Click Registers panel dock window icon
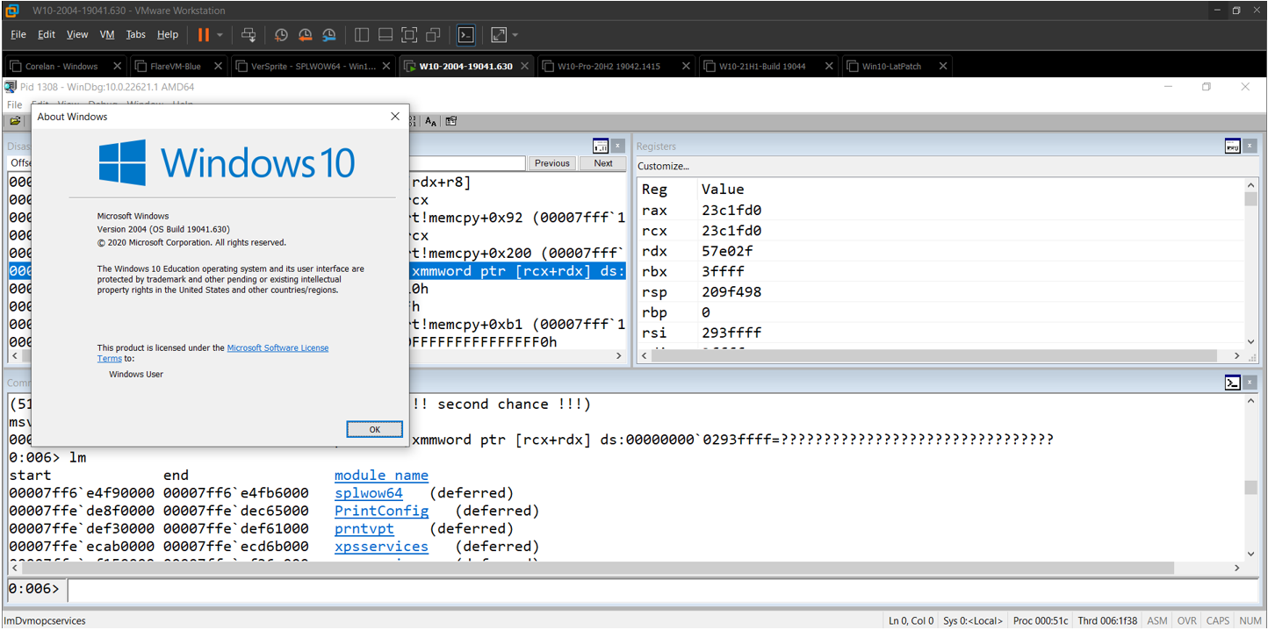Viewport: 1268px width, 630px height. tap(1233, 146)
